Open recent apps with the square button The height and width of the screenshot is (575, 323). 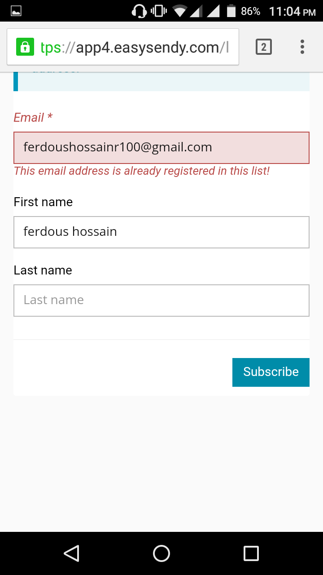(251, 553)
